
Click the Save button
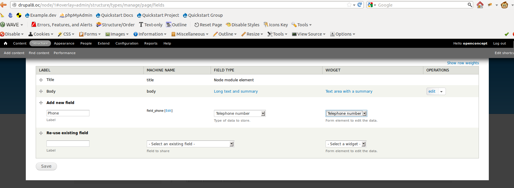[46, 166]
